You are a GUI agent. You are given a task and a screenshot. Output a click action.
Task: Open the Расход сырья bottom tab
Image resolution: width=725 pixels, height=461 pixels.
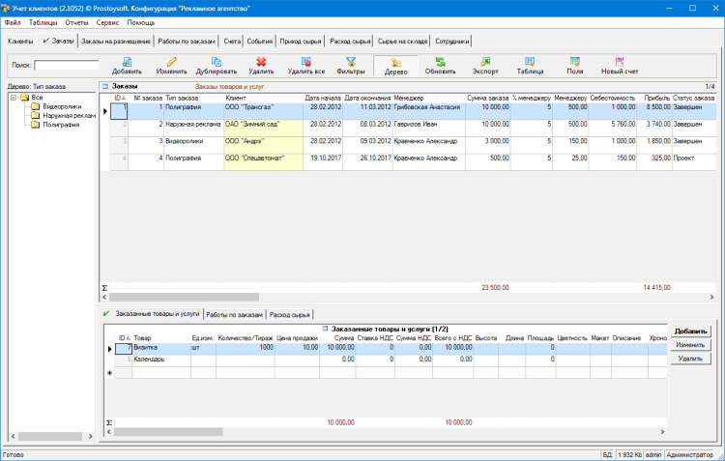pos(290,314)
